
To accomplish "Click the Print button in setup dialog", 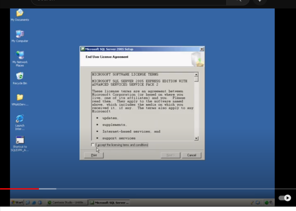I will (x=94, y=155).
